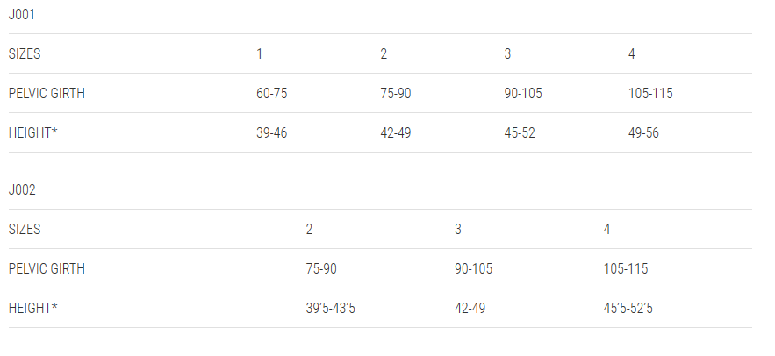Click the 49-56 height value
Screen dimensions: 775x356
coord(643,132)
